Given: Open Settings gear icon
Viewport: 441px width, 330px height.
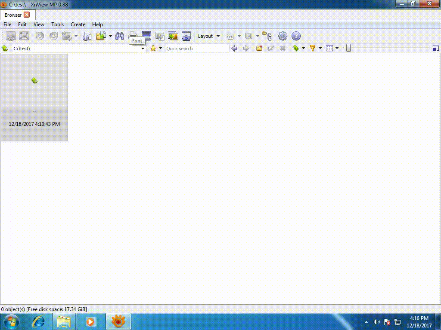Looking at the screenshot, I should point(283,36).
